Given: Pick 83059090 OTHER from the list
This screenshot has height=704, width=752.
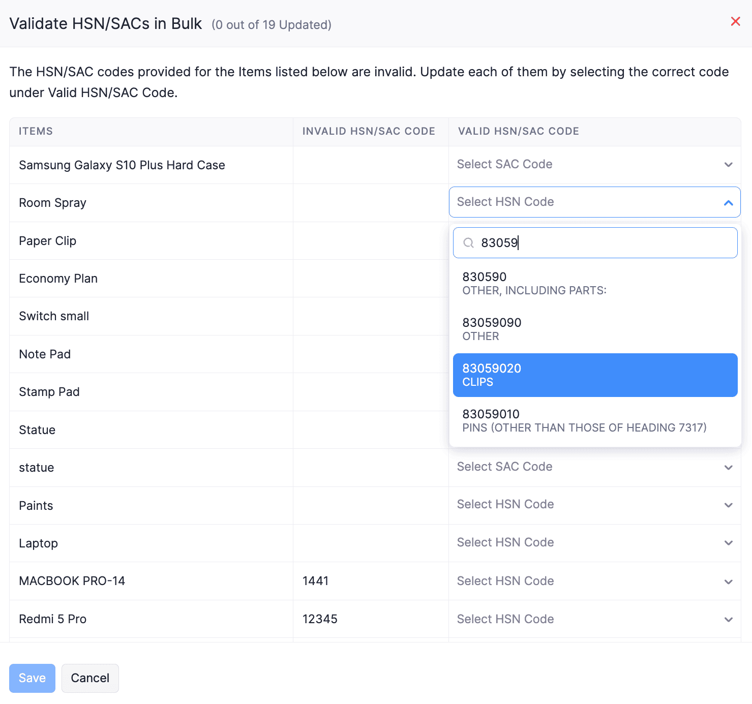Looking at the screenshot, I should click(x=594, y=329).
